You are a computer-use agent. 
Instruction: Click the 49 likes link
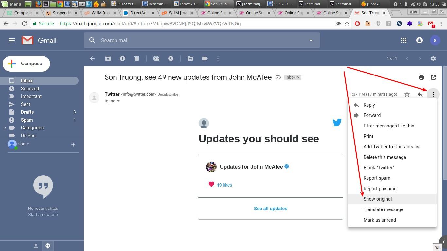(224, 185)
